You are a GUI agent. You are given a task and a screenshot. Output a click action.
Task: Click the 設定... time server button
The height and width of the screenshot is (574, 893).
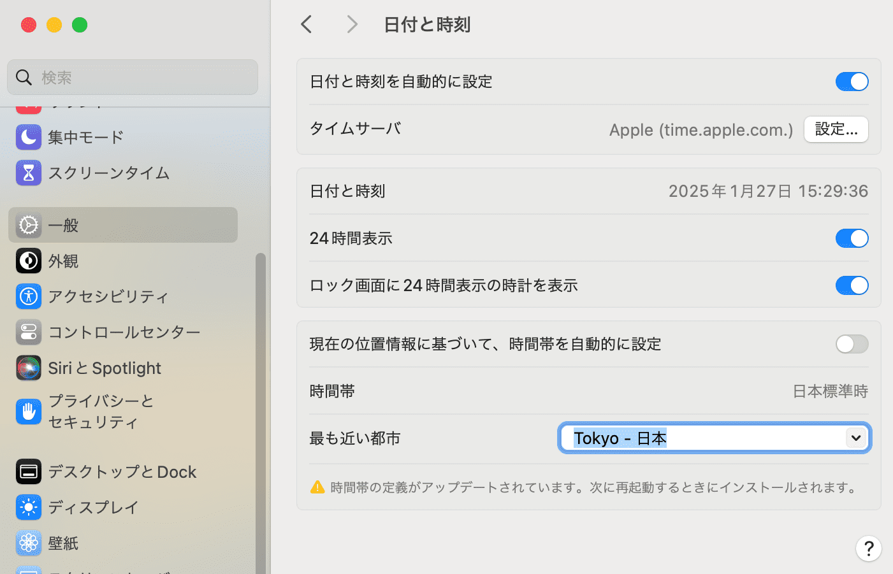836,129
